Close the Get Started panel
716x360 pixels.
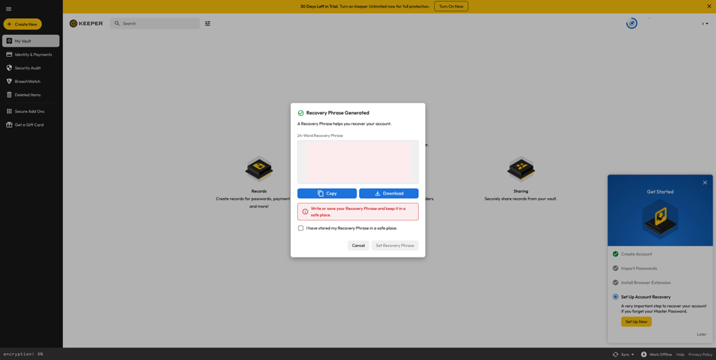pyautogui.click(x=705, y=183)
